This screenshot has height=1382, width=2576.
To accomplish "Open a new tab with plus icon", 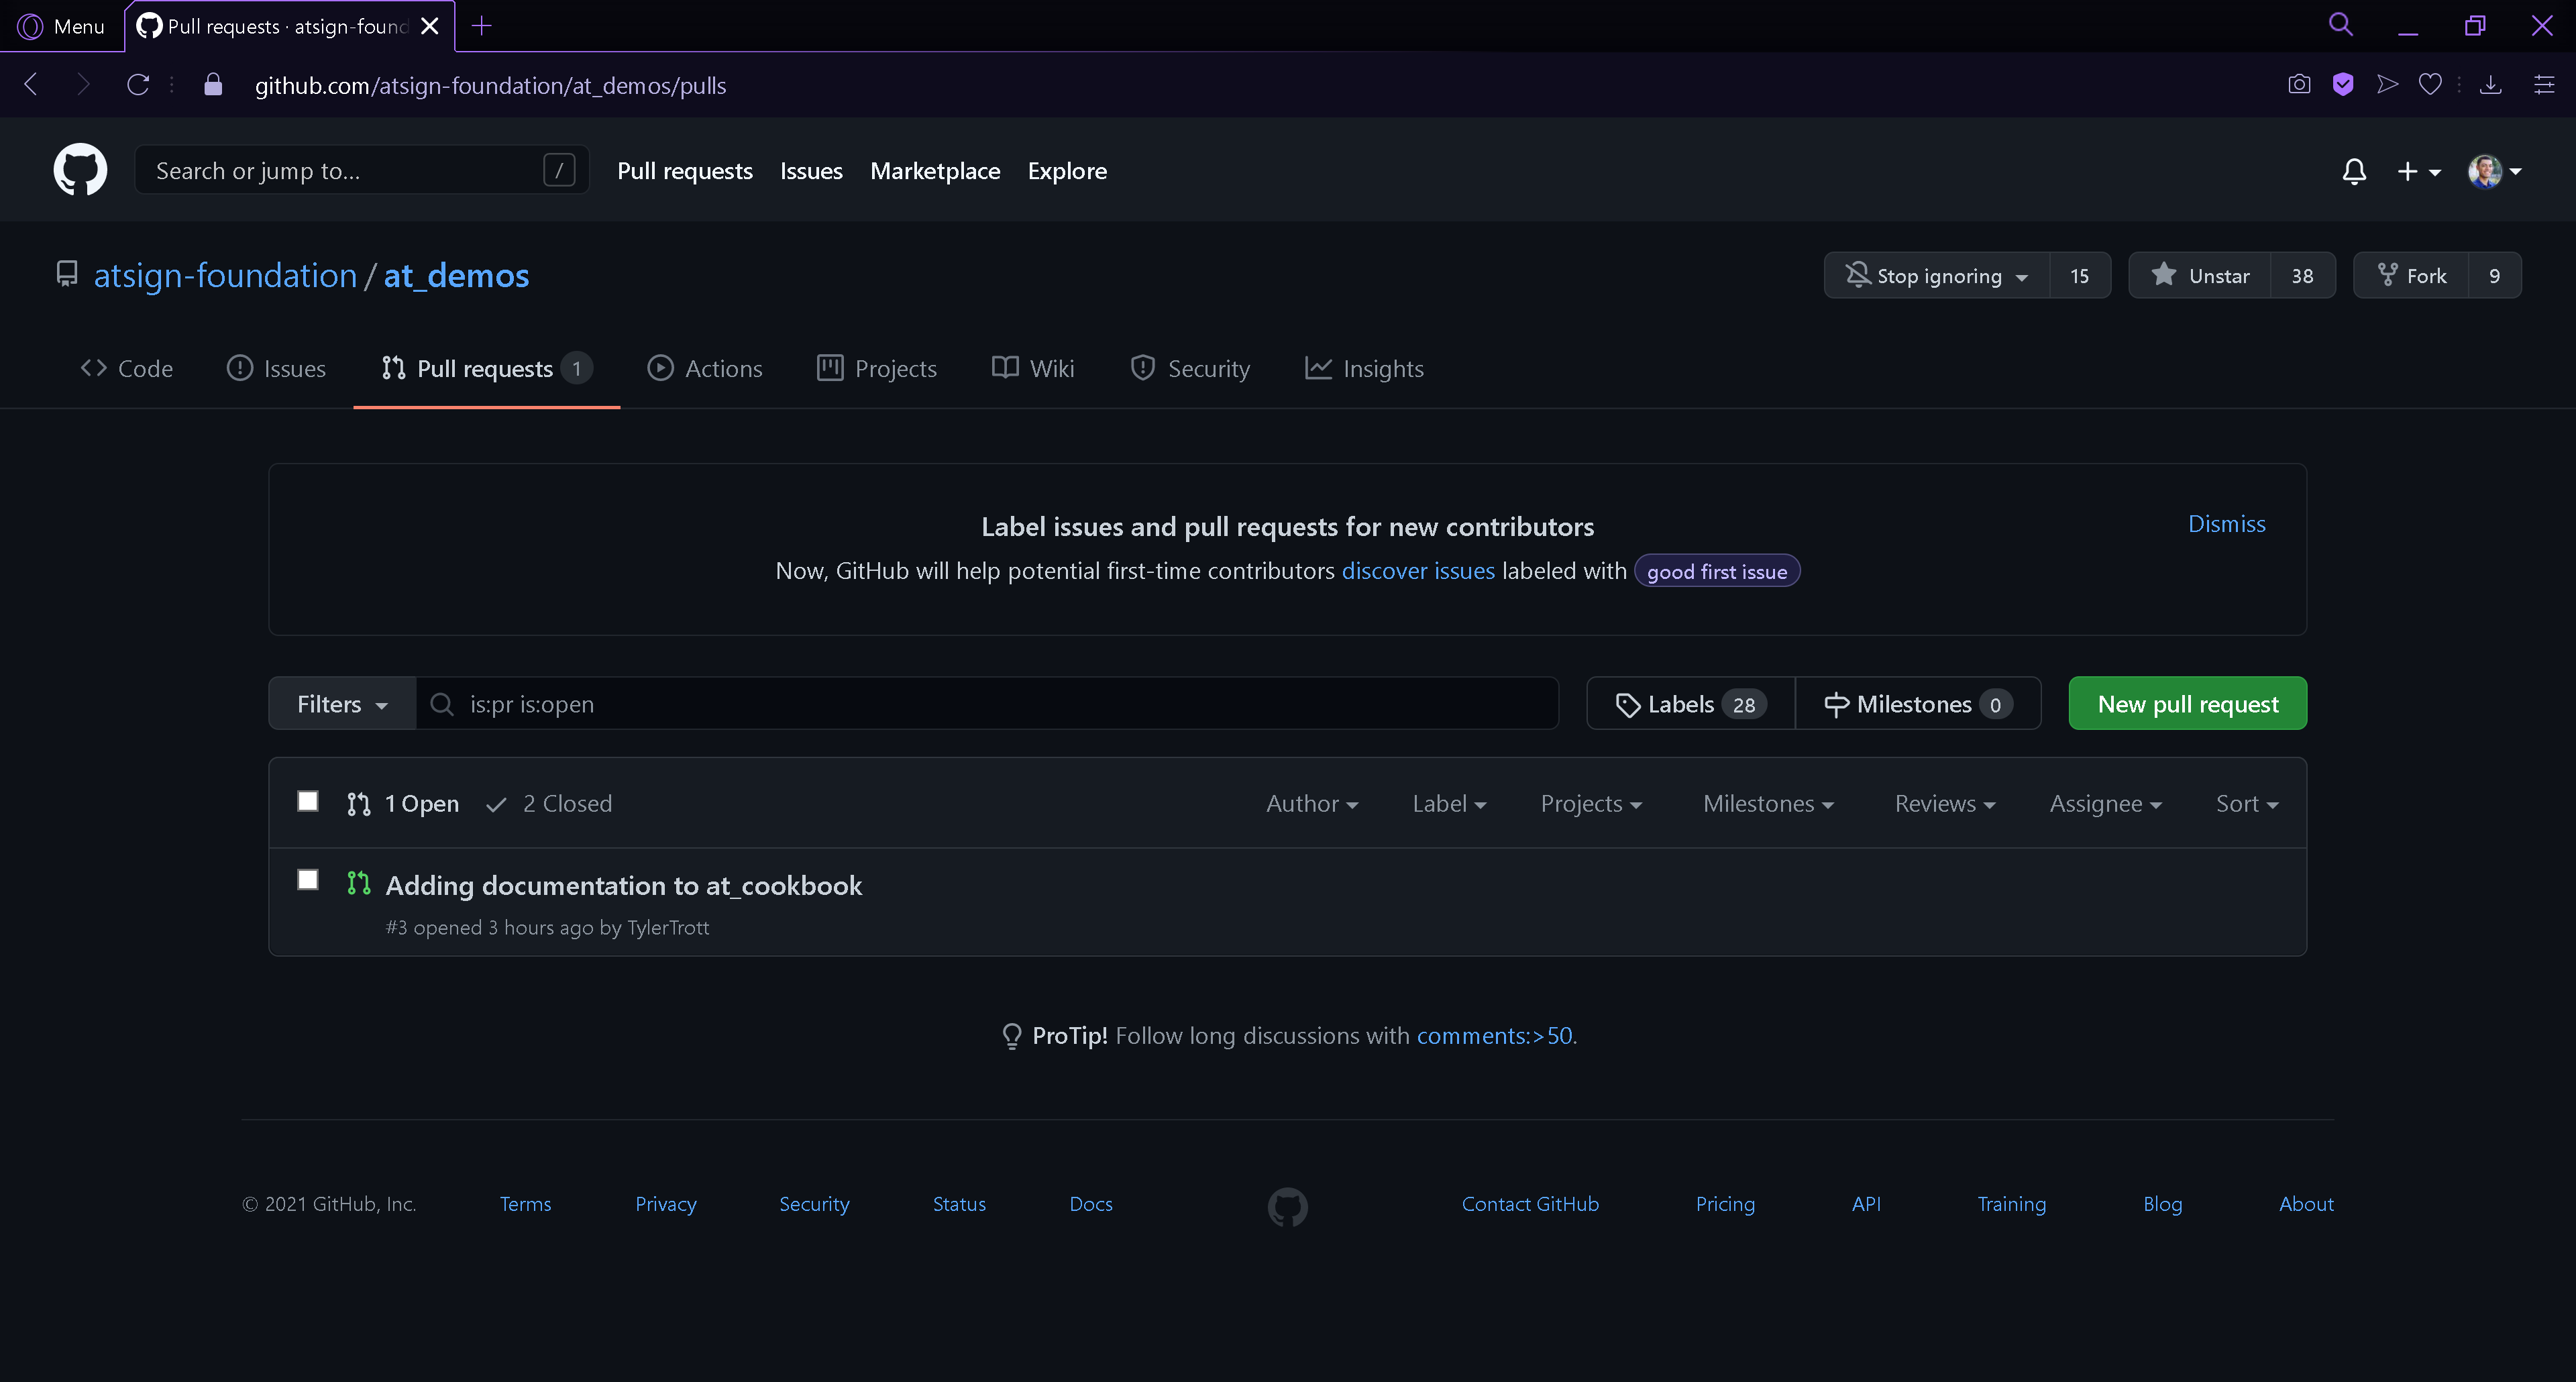I will [482, 26].
